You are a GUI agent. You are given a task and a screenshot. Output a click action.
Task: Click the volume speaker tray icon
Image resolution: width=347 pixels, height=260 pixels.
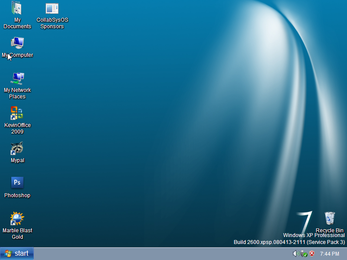click(x=296, y=253)
